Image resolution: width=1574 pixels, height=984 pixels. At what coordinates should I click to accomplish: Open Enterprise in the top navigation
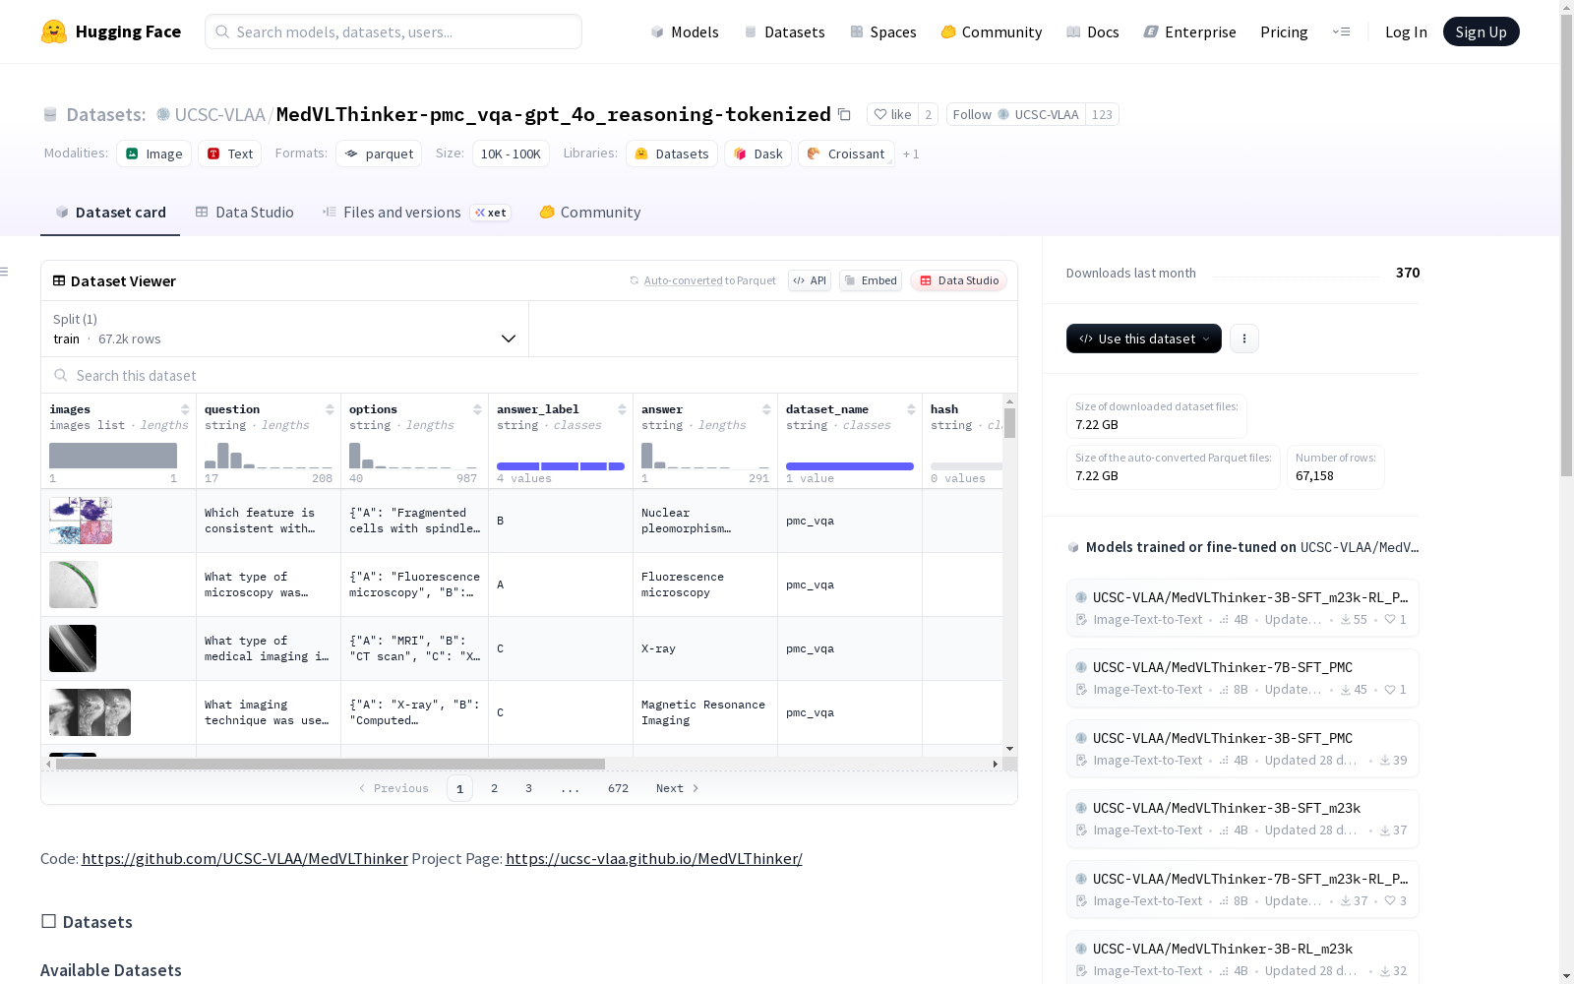(x=1190, y=31)
